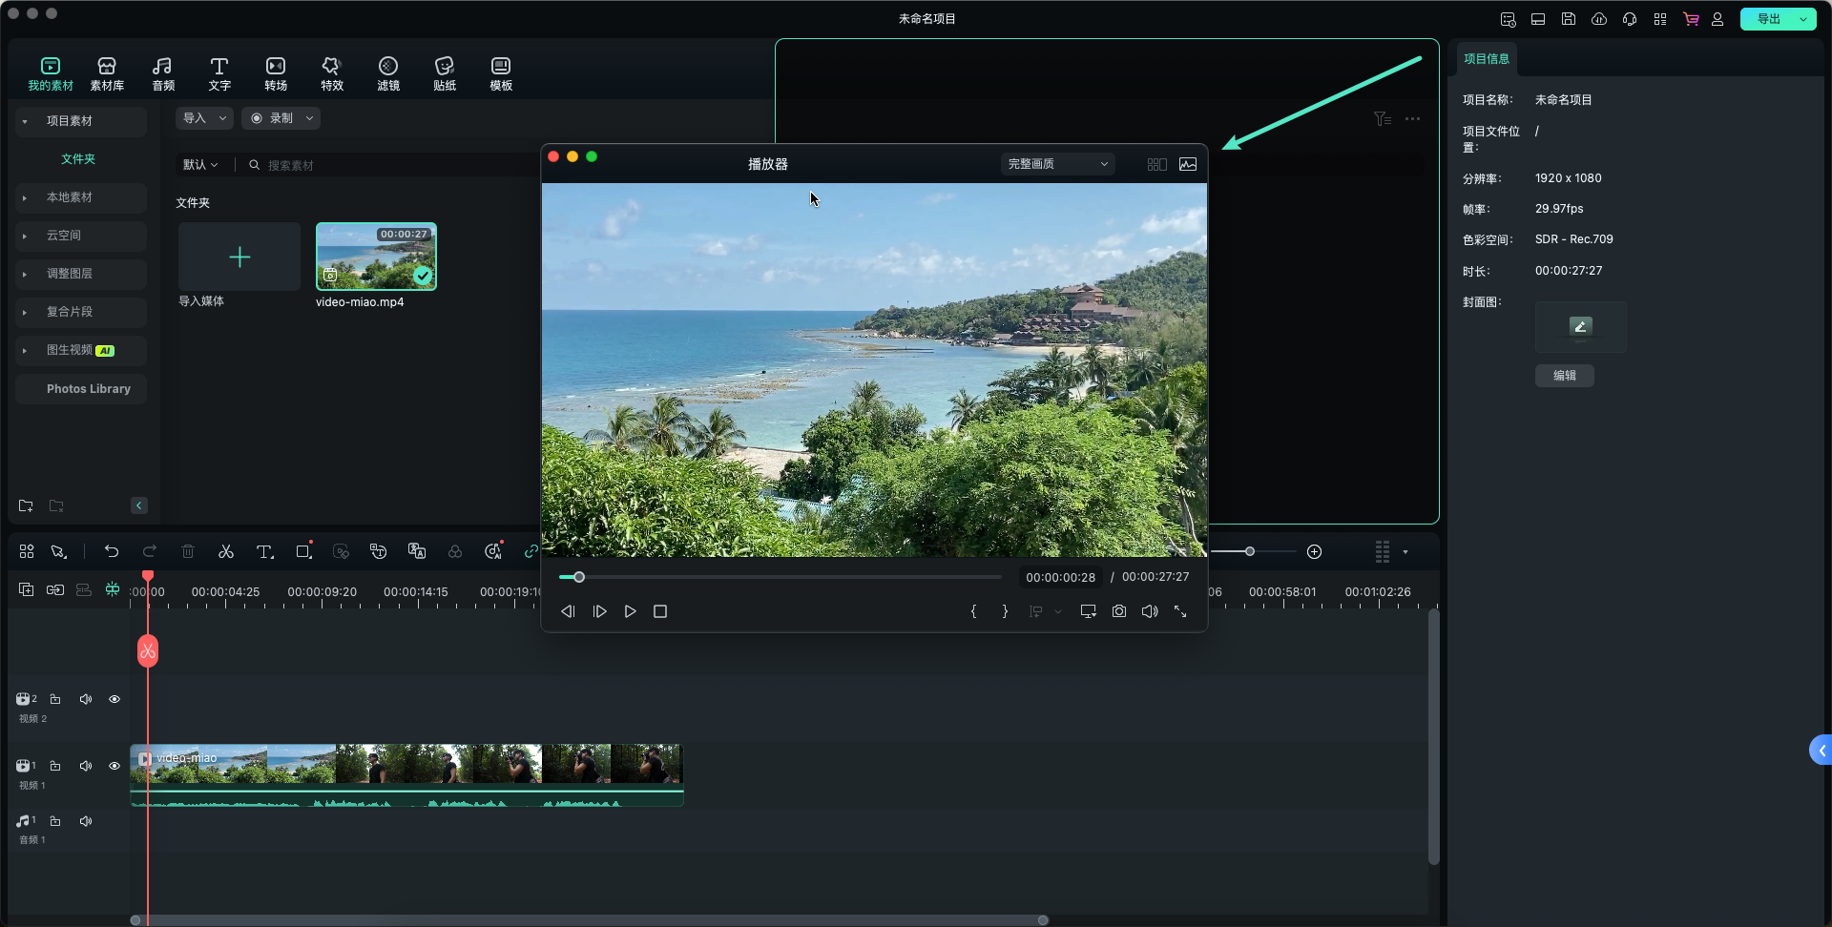
Task: Lock the 音频 1 track
Action: tap(55, 821)
